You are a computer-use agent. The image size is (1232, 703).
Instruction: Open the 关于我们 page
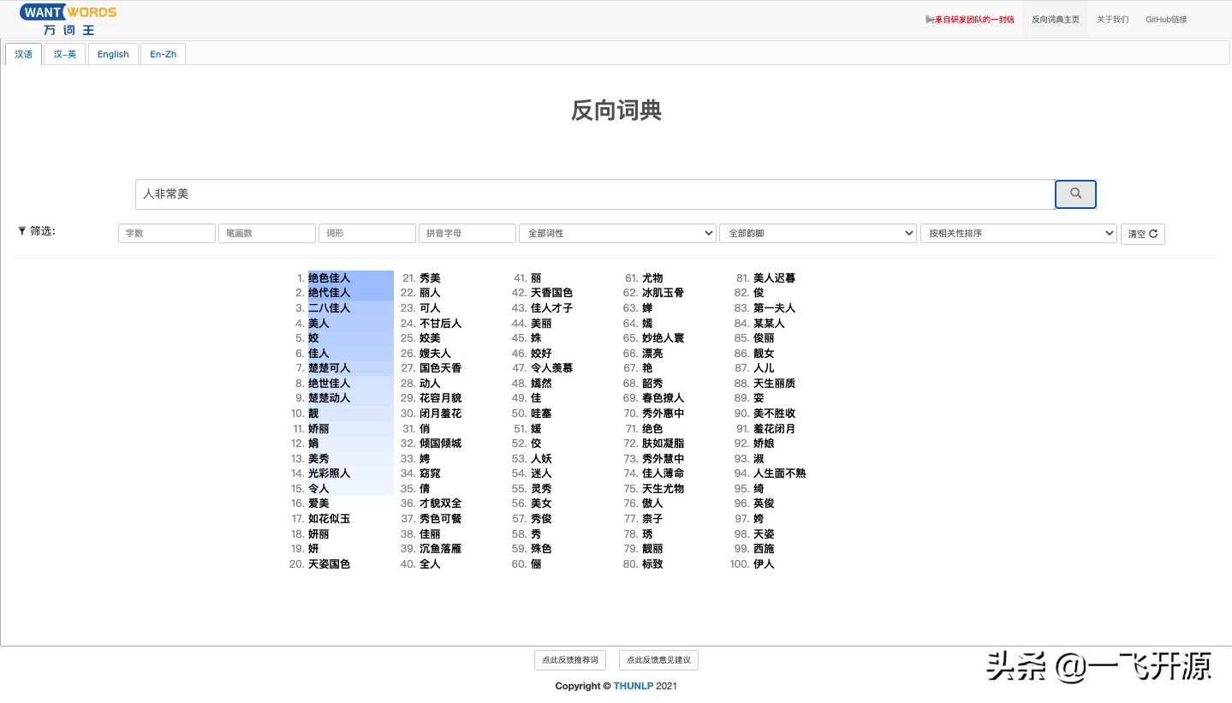point(1111,19)
